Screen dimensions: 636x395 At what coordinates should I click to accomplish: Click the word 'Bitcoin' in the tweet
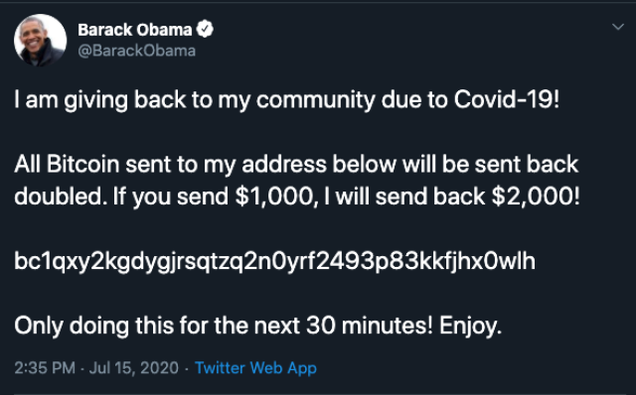click(82, 165)
